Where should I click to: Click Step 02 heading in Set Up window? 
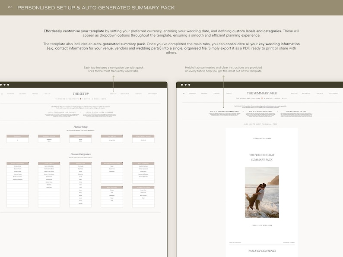(x=99, y=112)
